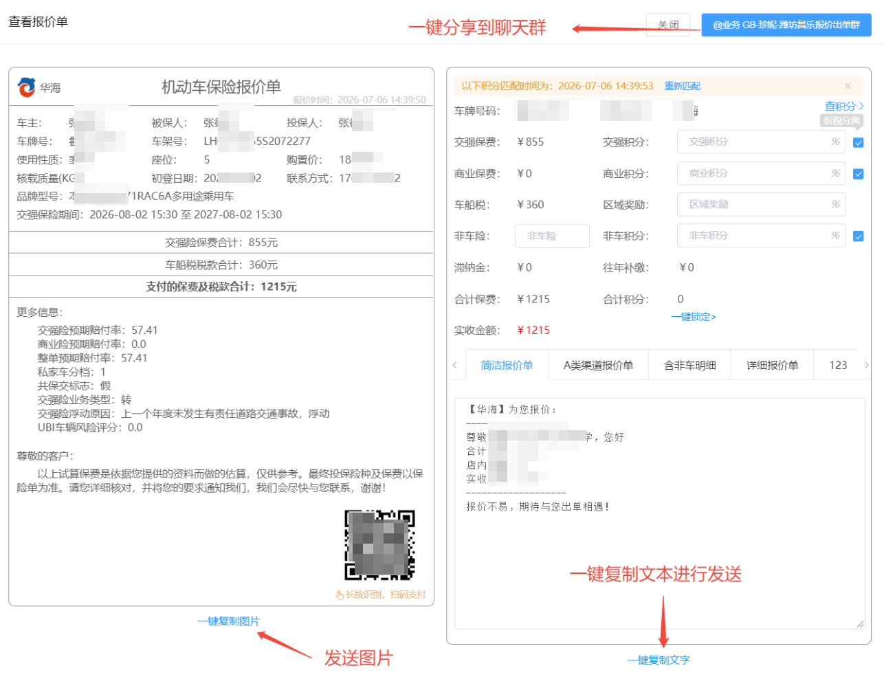Click the payment QR code image
Image resolution: width=884 pixels, height=690 pixels.
(x=379, y=545)
